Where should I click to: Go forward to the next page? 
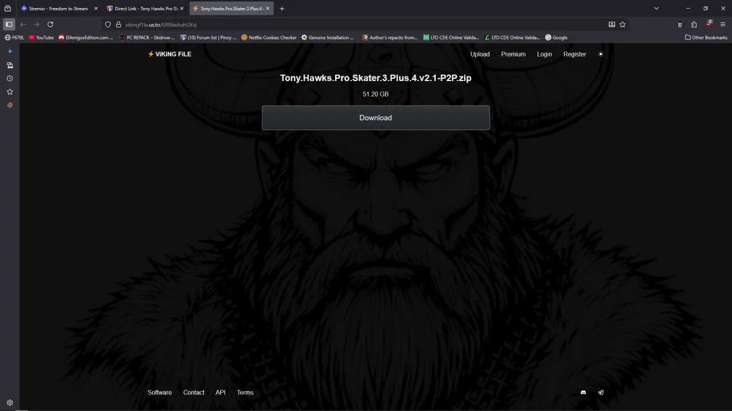pos(37,25)
